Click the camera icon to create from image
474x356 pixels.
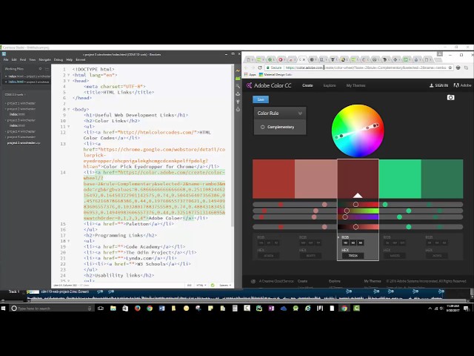pos(450,98)
